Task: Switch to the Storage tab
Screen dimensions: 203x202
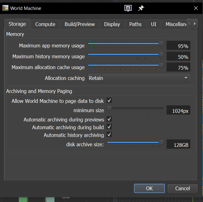Action: click(17, 24)
